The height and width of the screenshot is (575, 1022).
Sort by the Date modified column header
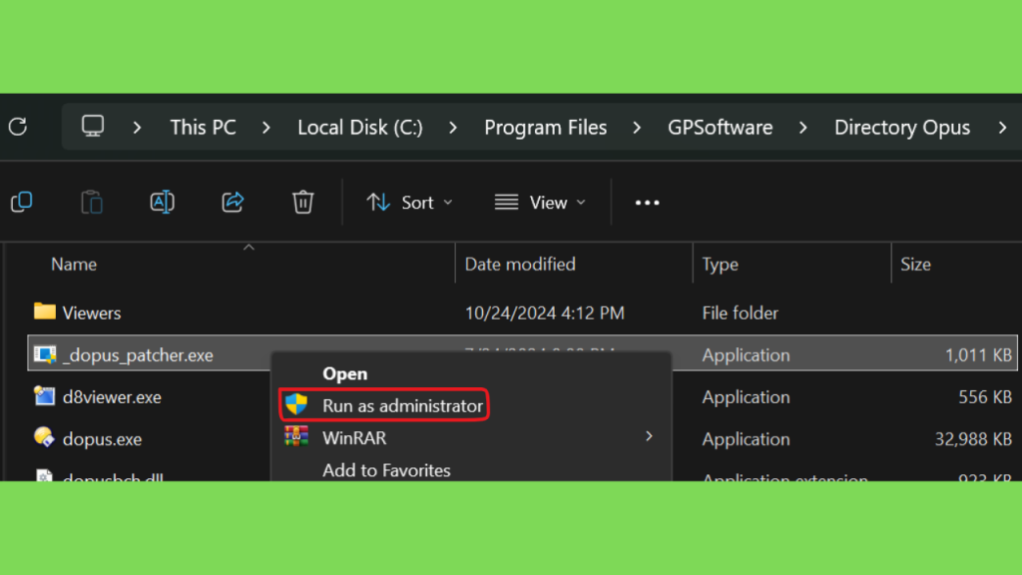click(x=519, y=264)
